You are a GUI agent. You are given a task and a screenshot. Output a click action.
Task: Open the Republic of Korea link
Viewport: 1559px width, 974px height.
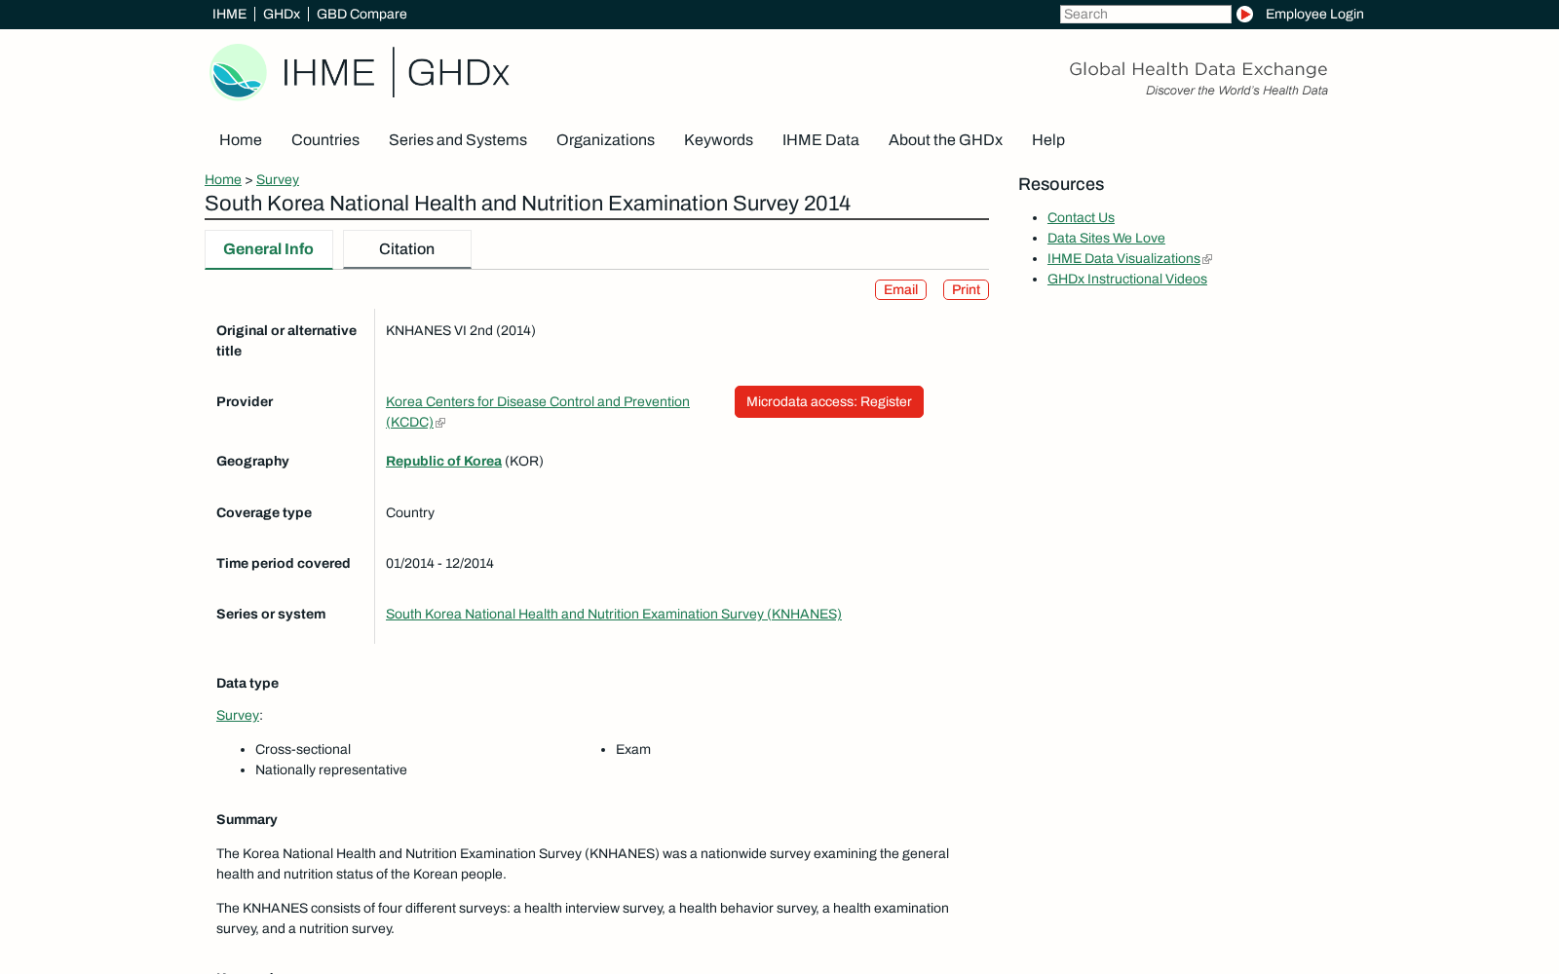443,462
